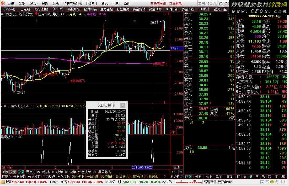
Task: Click the minus zoom-out button under 日线
Action: coord(176,172)
